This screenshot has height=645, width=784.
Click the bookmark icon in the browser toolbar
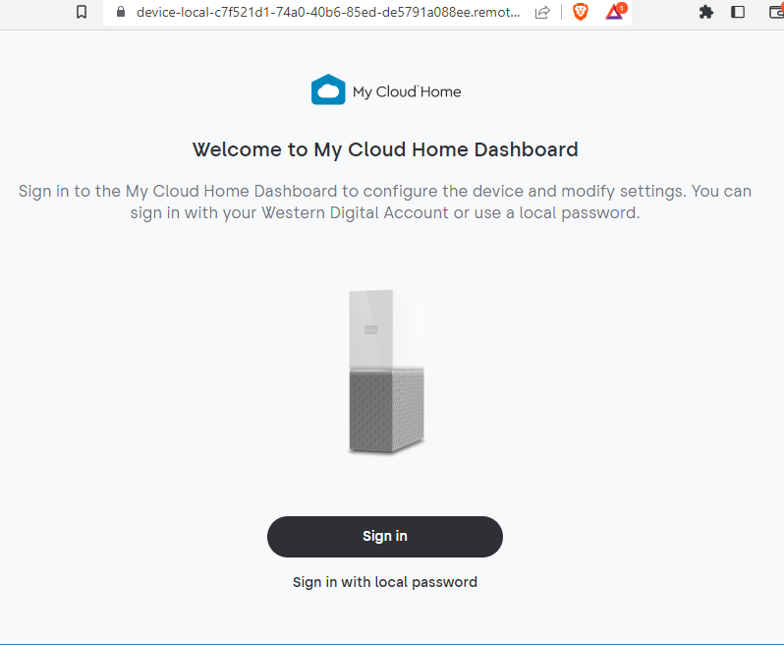pyautogui.click(x=82, y=13)
